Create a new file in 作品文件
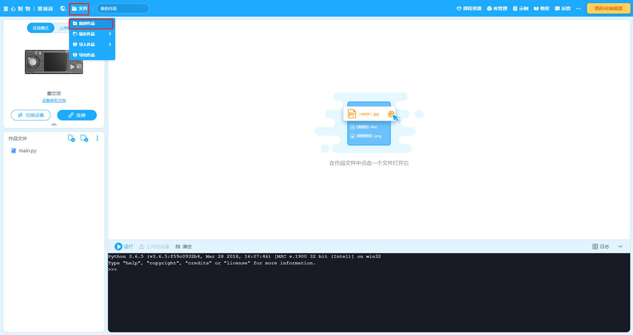The height and width of the screenshot is (335, 633). pos(72,138)
